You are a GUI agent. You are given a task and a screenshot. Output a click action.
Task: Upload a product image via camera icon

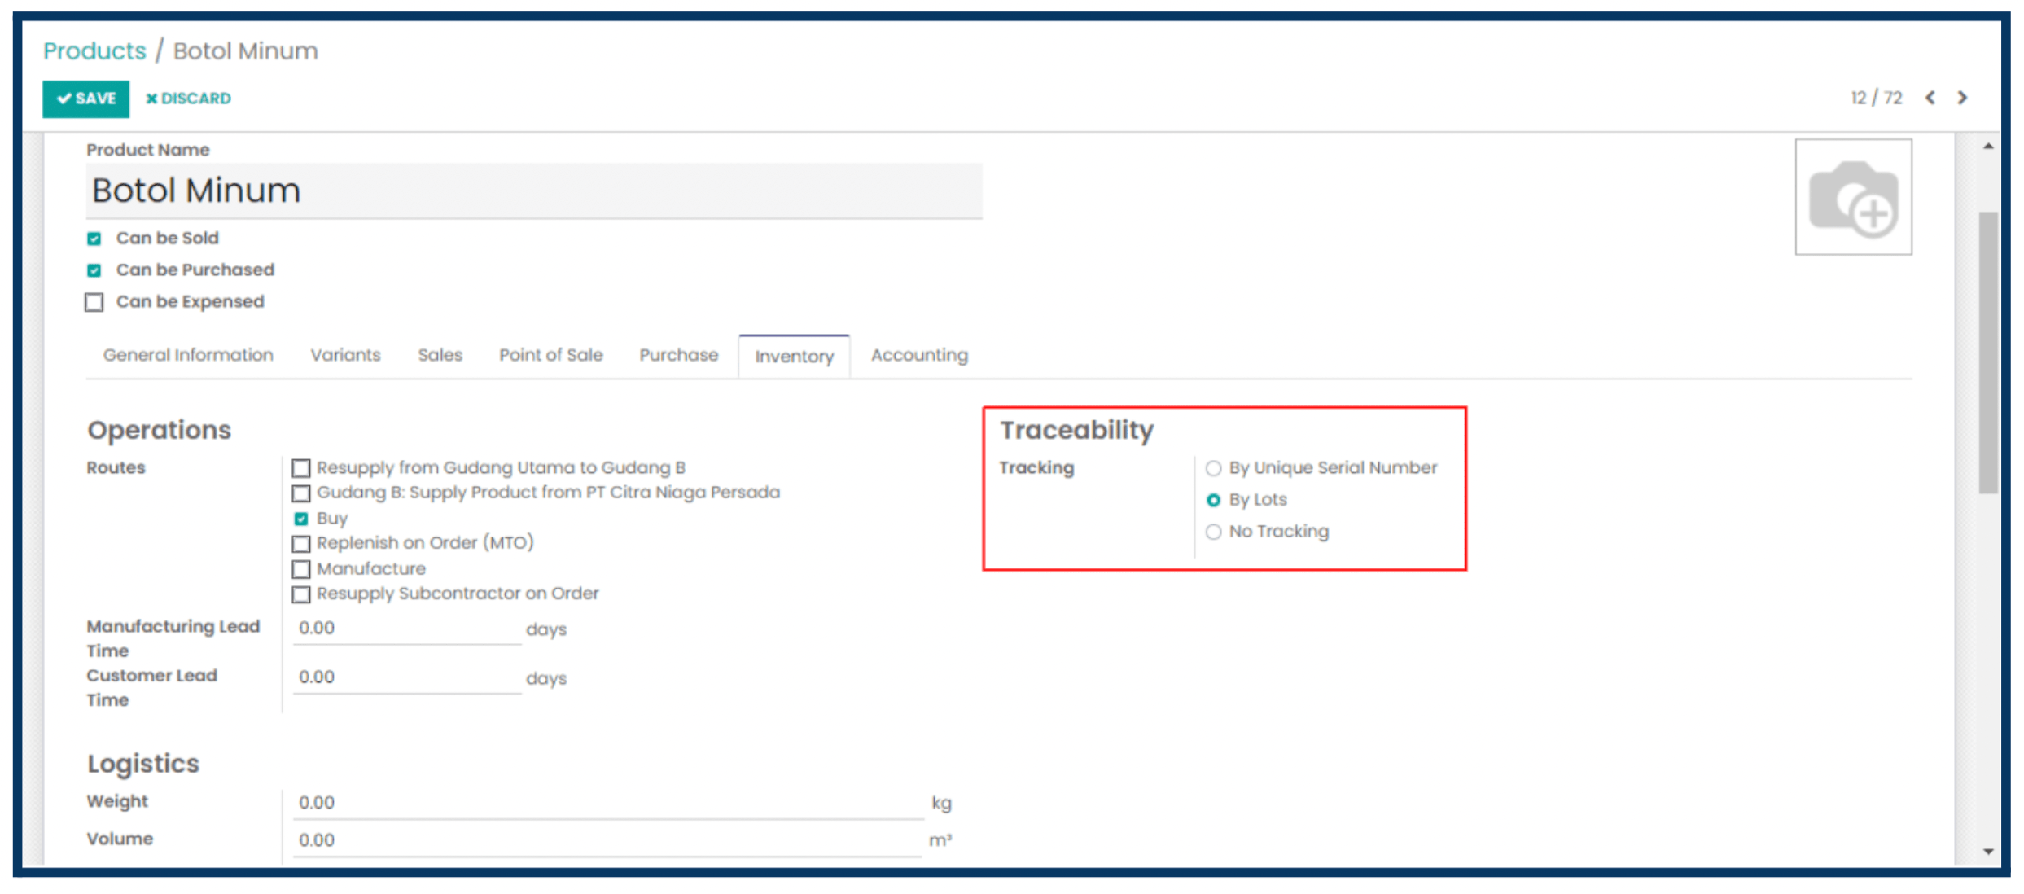1853,197
